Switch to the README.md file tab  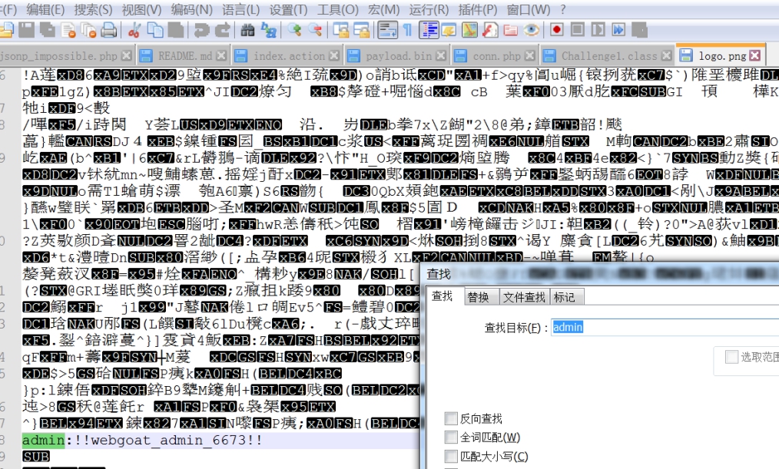point(184,55)
